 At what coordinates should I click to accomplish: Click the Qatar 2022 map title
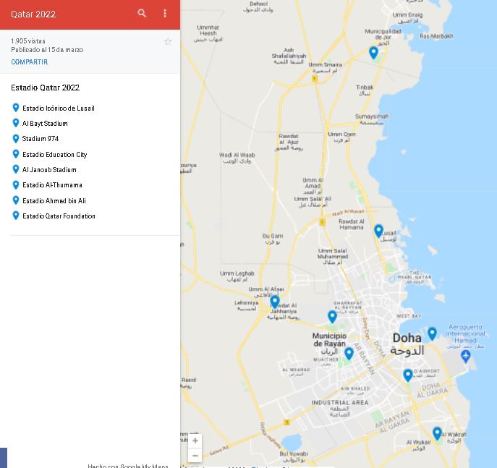[x=33, y=14]
